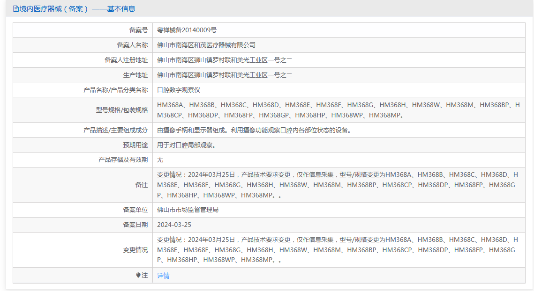Click the 预期用途 label
This screenshot has width=534, height=291.
(135, 145)
